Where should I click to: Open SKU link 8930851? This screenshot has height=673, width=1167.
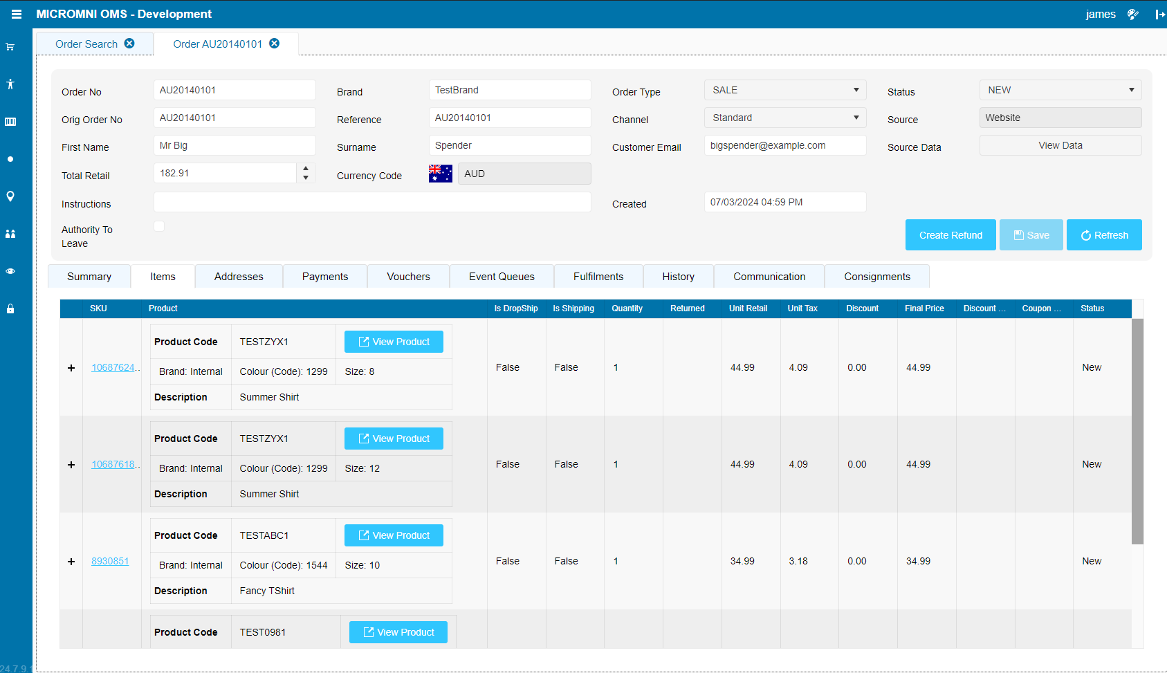point(110,562)
